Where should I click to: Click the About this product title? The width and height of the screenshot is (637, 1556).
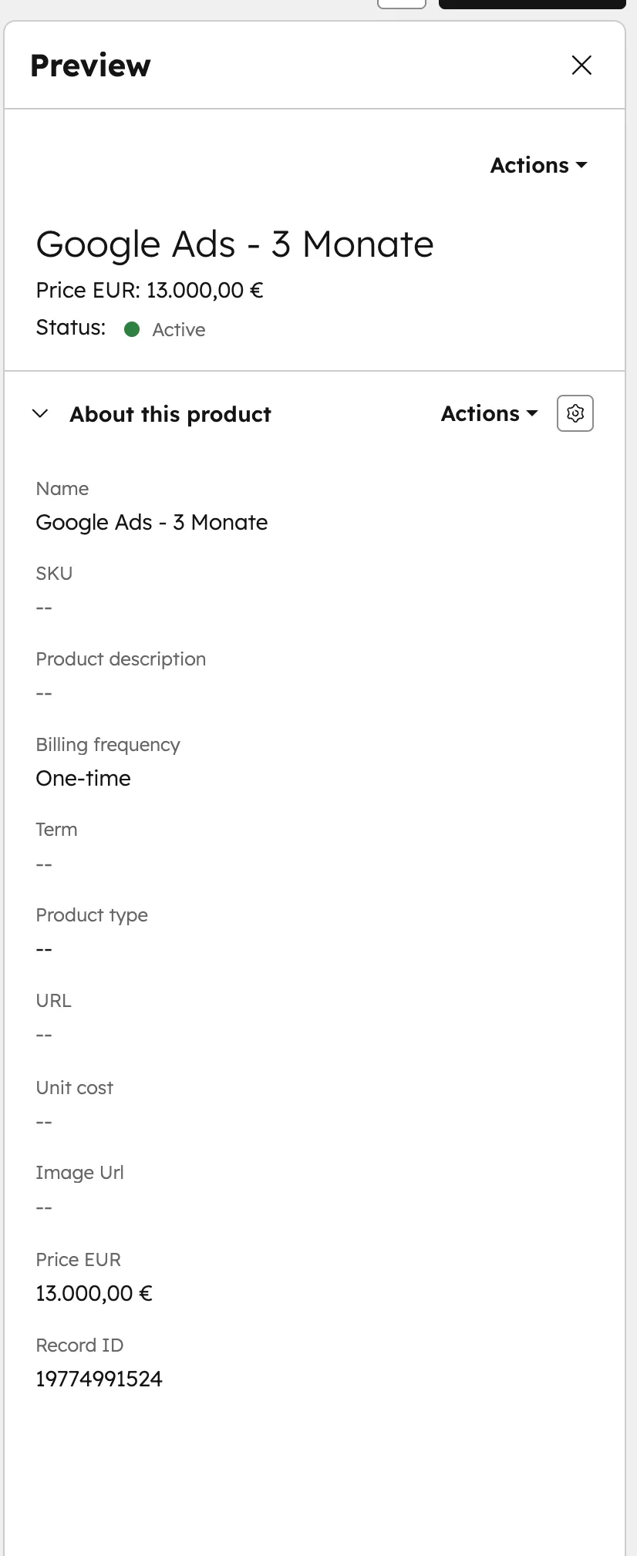pos(170,415)
